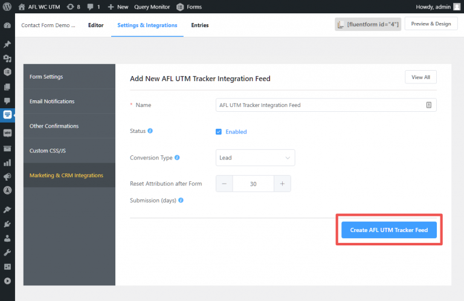Decrease reset attribution days with minus button

224,184
